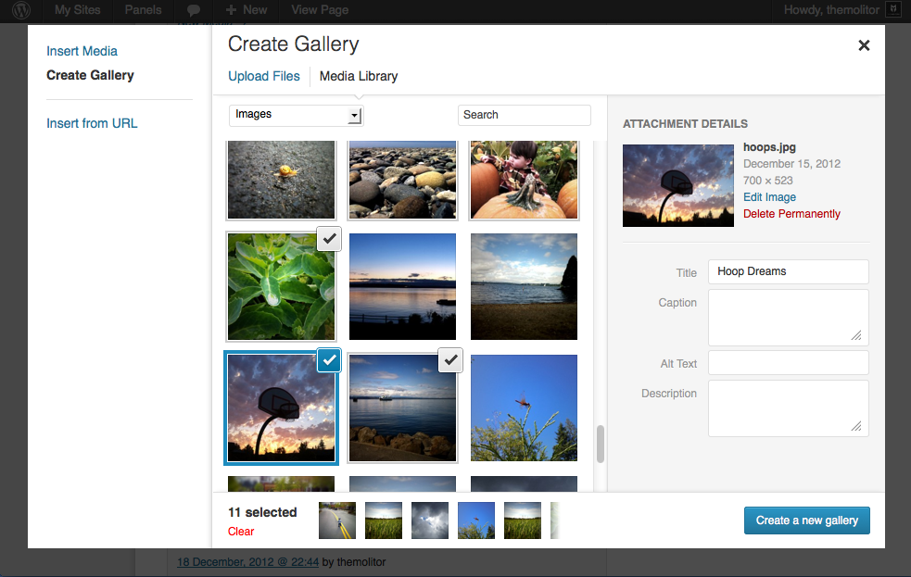Clear the 11 selected images
911x577 pixels.
pos(241,532)
